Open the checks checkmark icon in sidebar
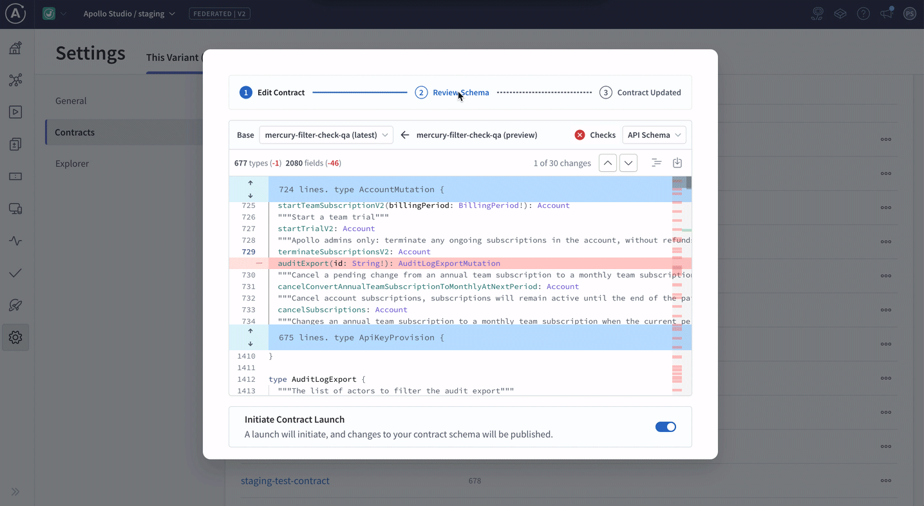Screen dimensions: 924x506 coord(15,273)
